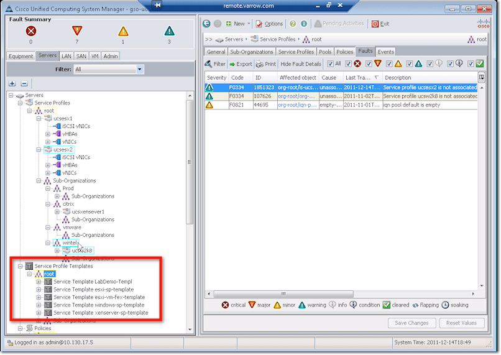
Task: Toggle the condition severity filter checkbox
Action: [x=450, y=64]
